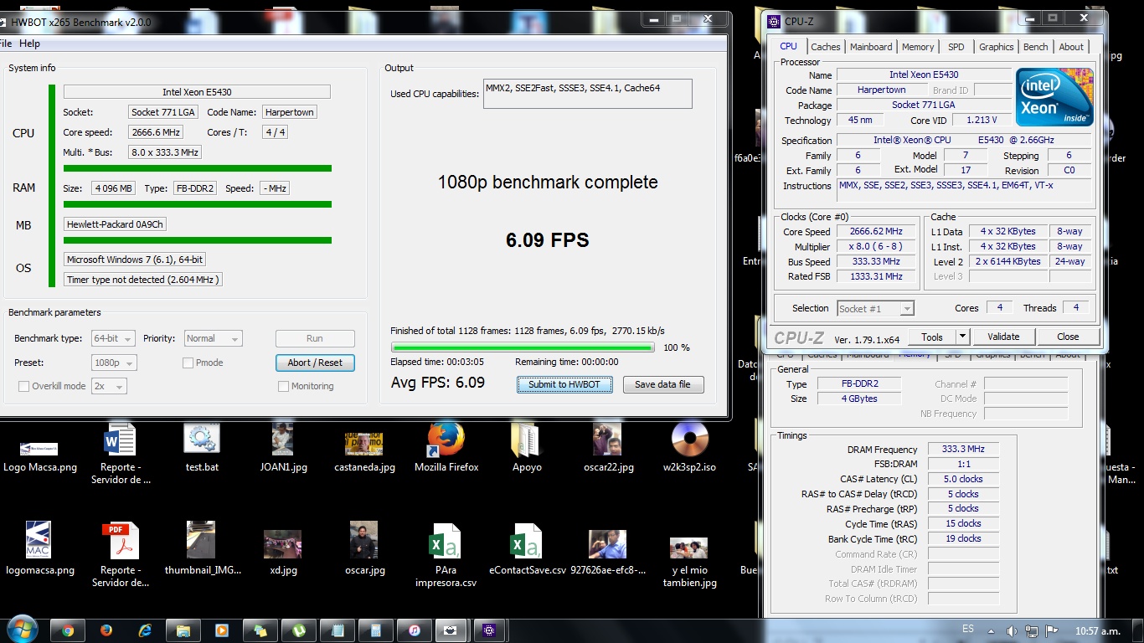Open the Overkill 2x multiplier dropdown

click(x=109, y=386)
